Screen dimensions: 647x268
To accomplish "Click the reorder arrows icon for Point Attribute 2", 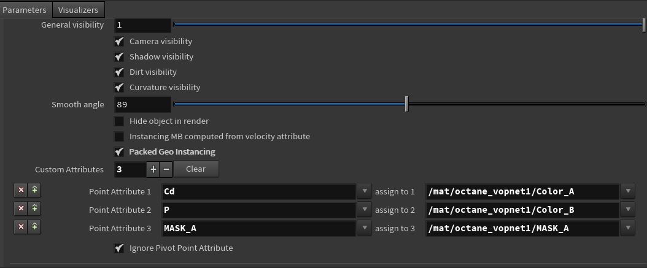I will tap(35, 209).
